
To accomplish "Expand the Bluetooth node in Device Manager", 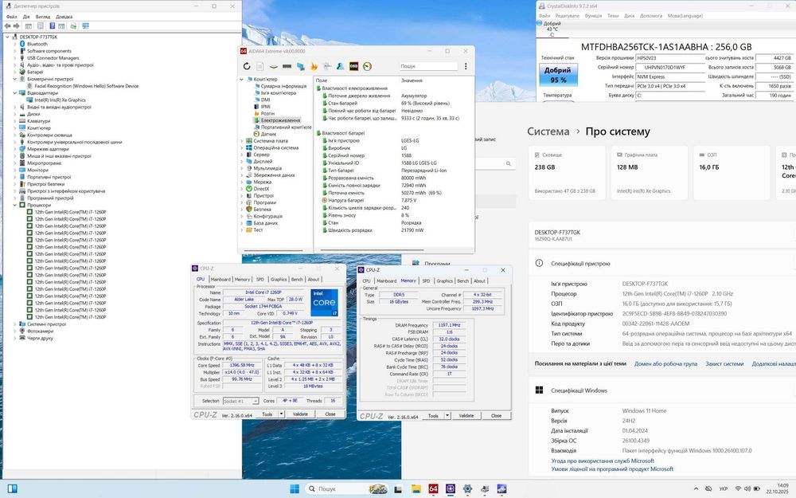I will 14,44.
